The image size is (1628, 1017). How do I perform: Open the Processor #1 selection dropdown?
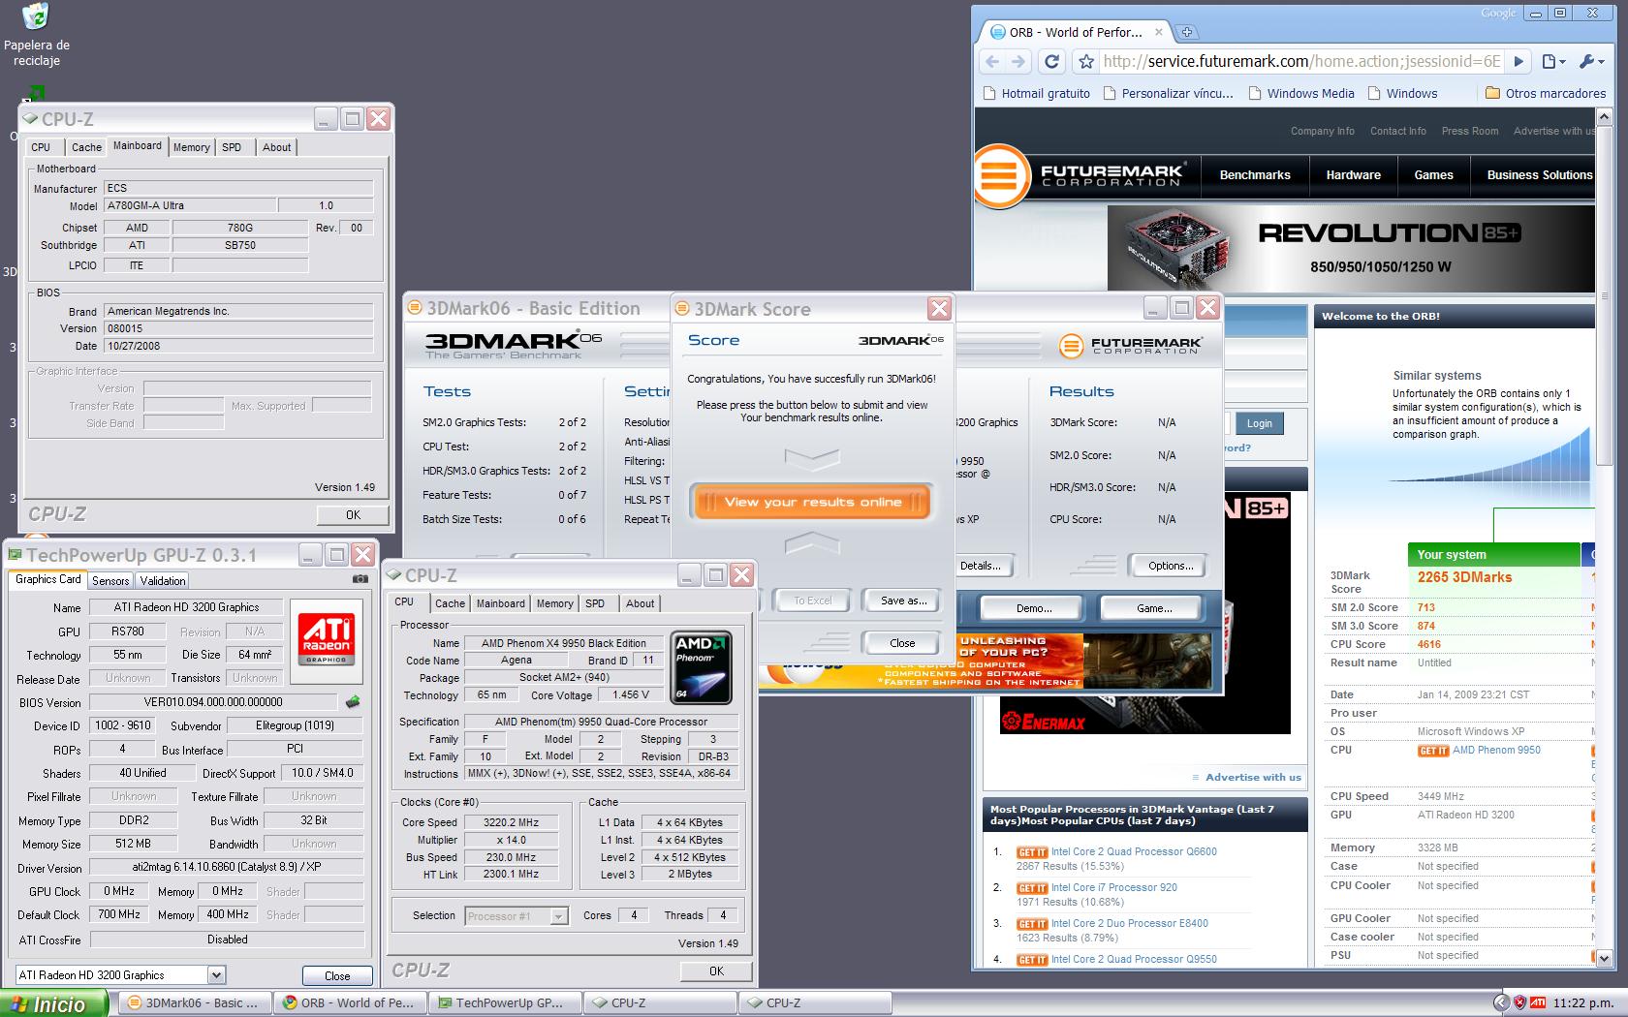point(558,916)
